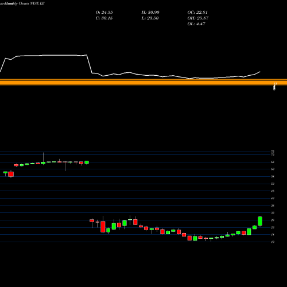Click the price axis label '42'
The height and width of the screenshot is (287, 287).
pos(273,199)
